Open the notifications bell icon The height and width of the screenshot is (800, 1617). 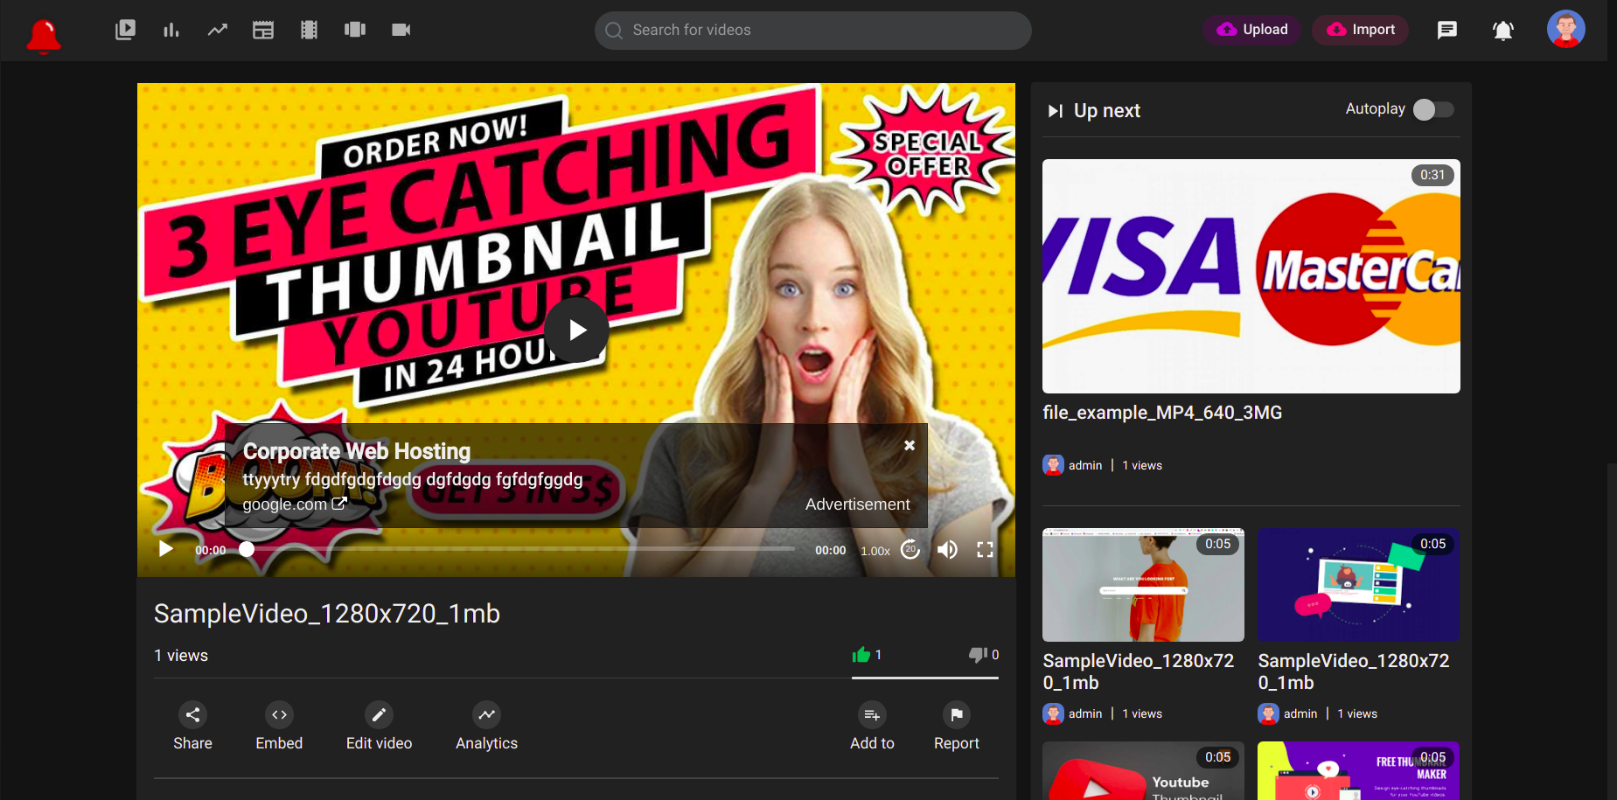pos(1503,31)
